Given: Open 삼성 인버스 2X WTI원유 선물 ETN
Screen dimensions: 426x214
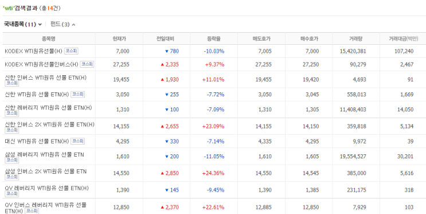Looking at the screenshot, I should (45, 172).
